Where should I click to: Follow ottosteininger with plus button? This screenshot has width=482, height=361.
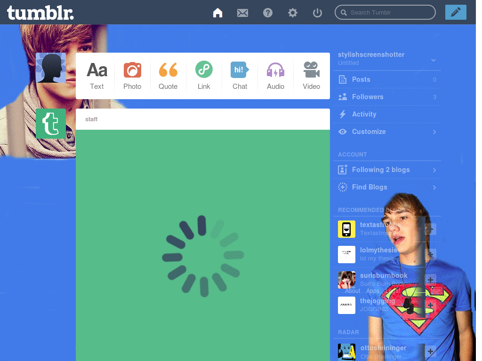click(430, 352)
